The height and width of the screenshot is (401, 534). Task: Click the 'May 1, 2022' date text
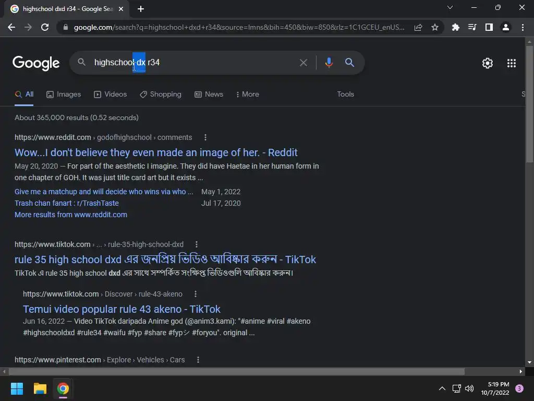[221, 192]
